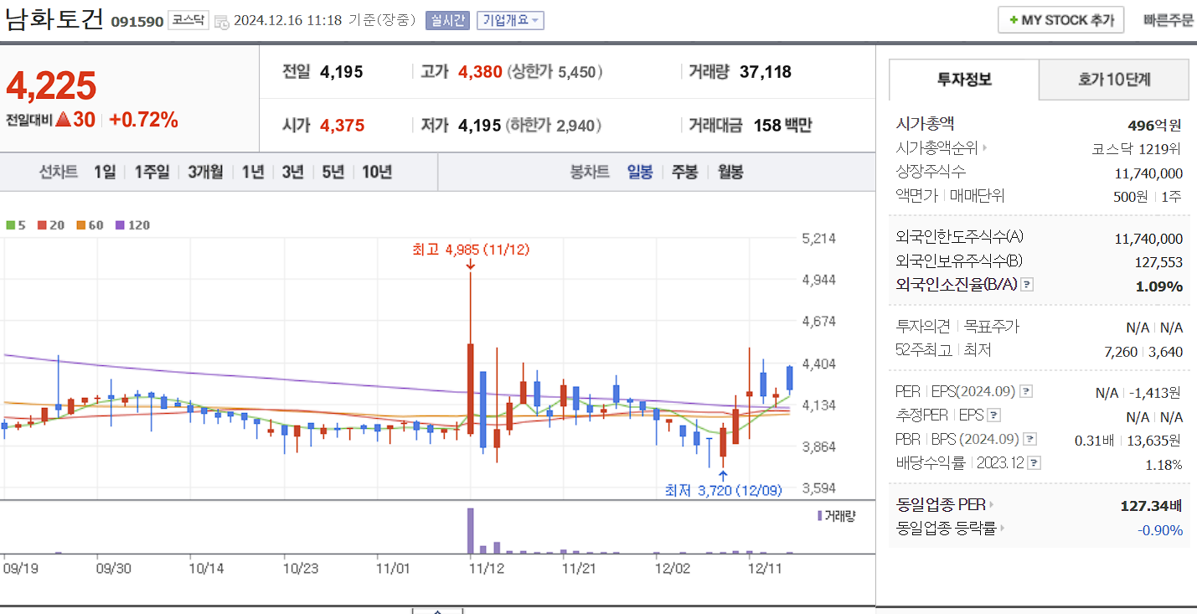Viewport: 1197px width, 614px height.
Task: Select 주봉 weekly candle chart
Action: pos(684,172)
